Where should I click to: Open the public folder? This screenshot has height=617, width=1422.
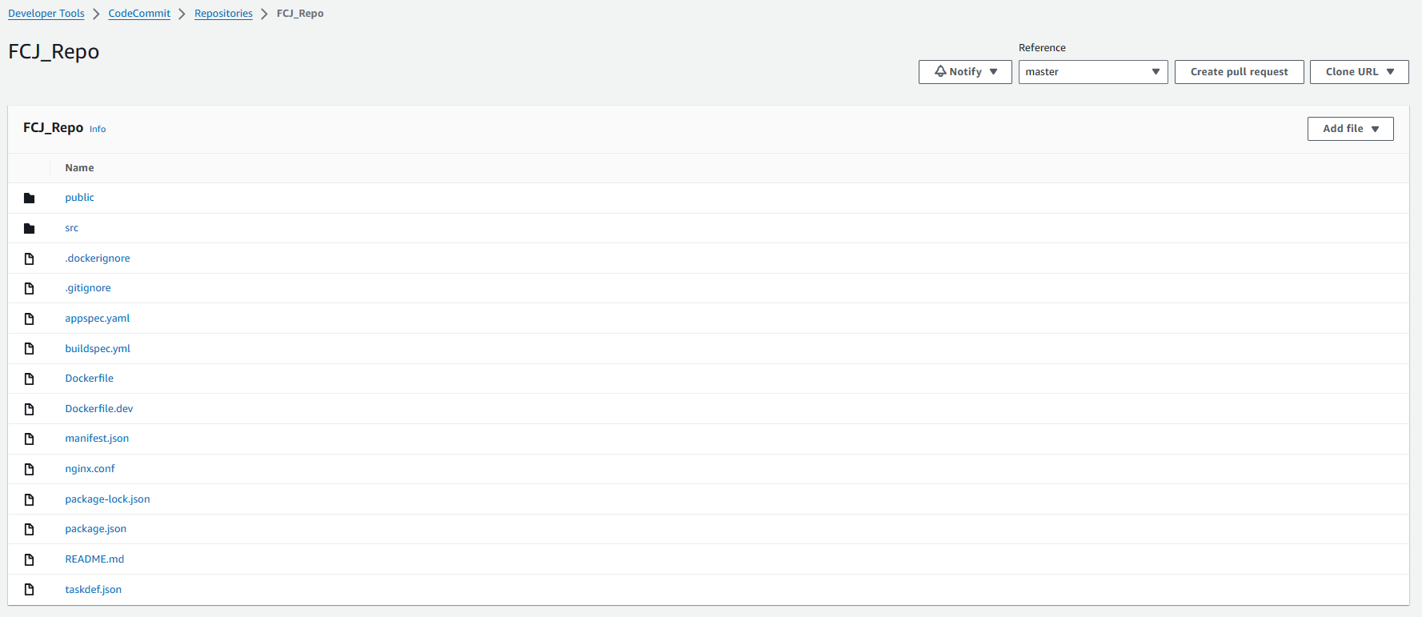pos(79,198)
